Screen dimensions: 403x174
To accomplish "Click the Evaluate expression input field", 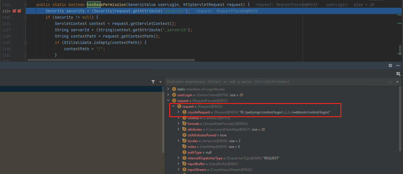I will coord(258,82).
